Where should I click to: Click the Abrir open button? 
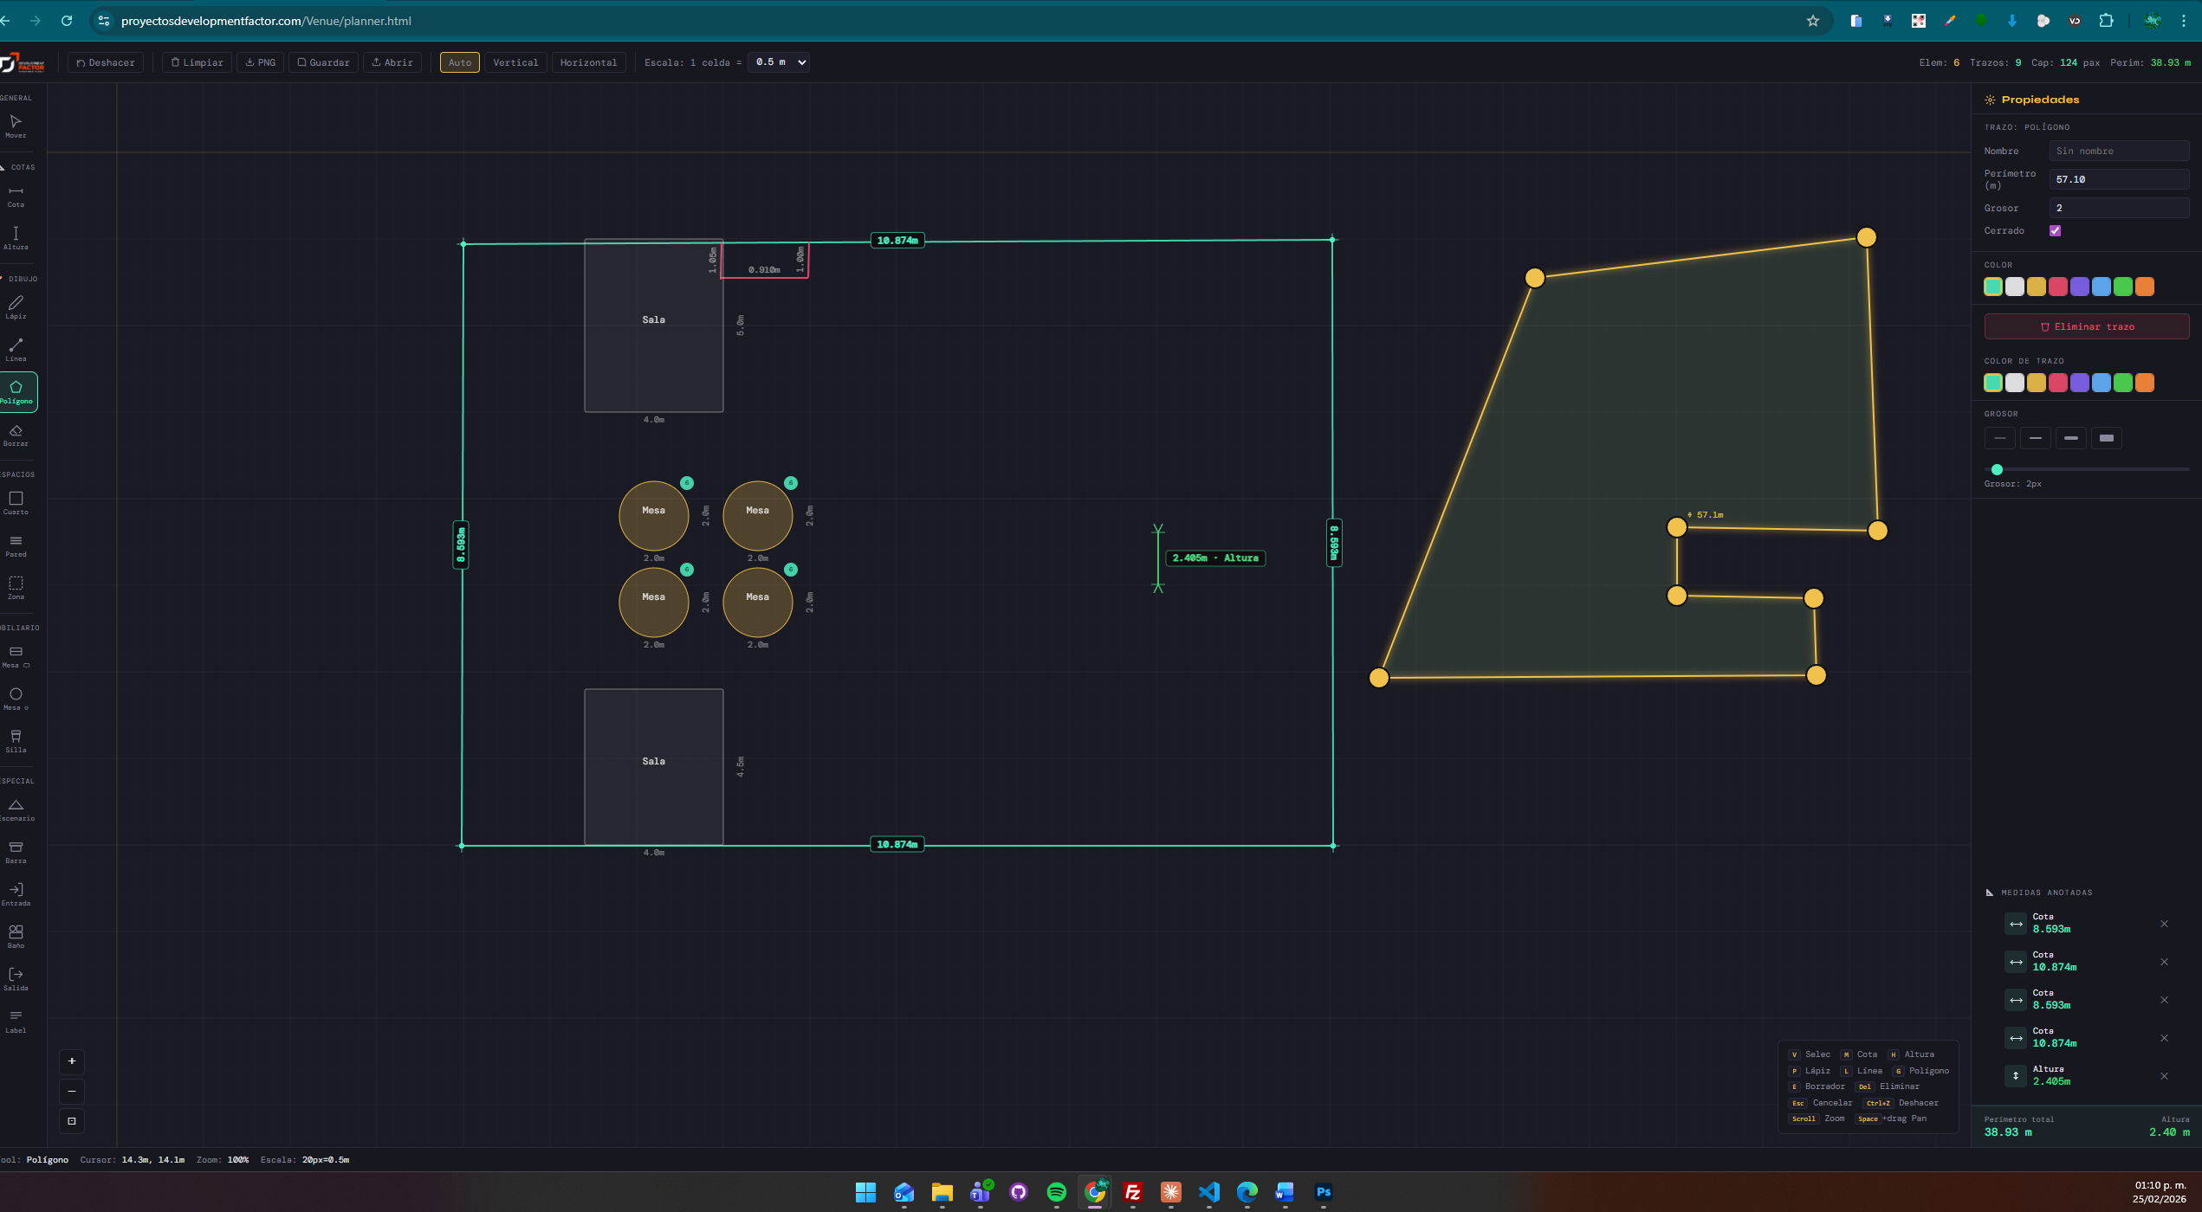click(x=392, y=62)
